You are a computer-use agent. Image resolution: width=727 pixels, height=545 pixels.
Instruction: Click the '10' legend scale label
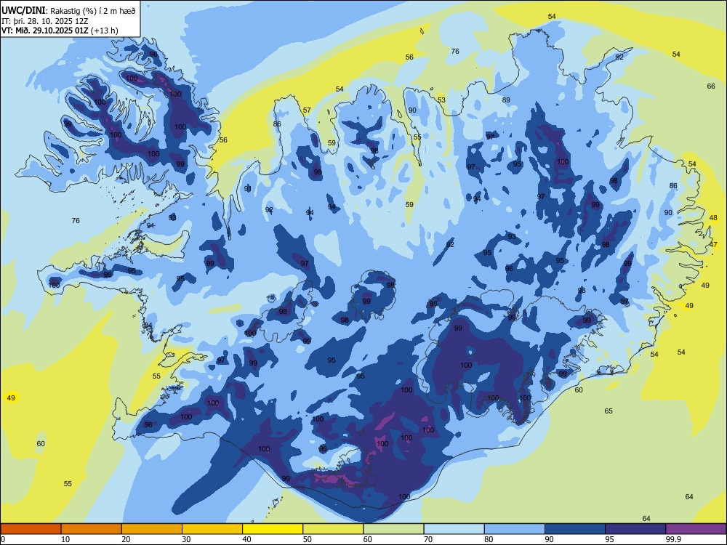click(65, 539)
